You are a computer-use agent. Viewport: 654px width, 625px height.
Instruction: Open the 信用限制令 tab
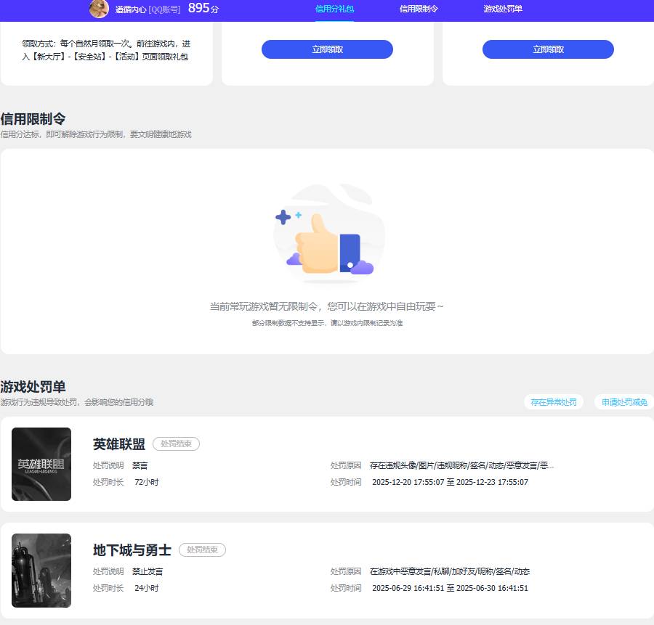[x=417, y=10]
